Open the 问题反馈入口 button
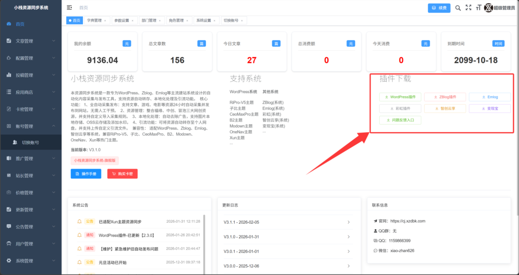The width and height of the screenshot is (519, 275). [400, 120]
